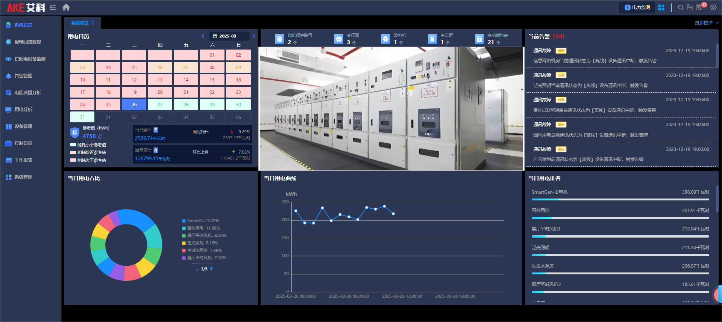Screen dimensions: 722x322
Task: Open the blue application grid icon
Action: point(661,8)
